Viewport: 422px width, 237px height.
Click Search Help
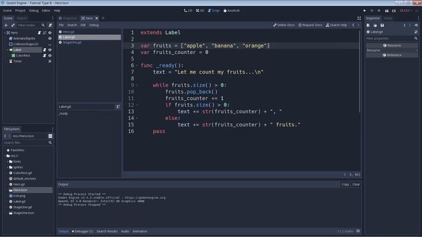coord(336,25)
